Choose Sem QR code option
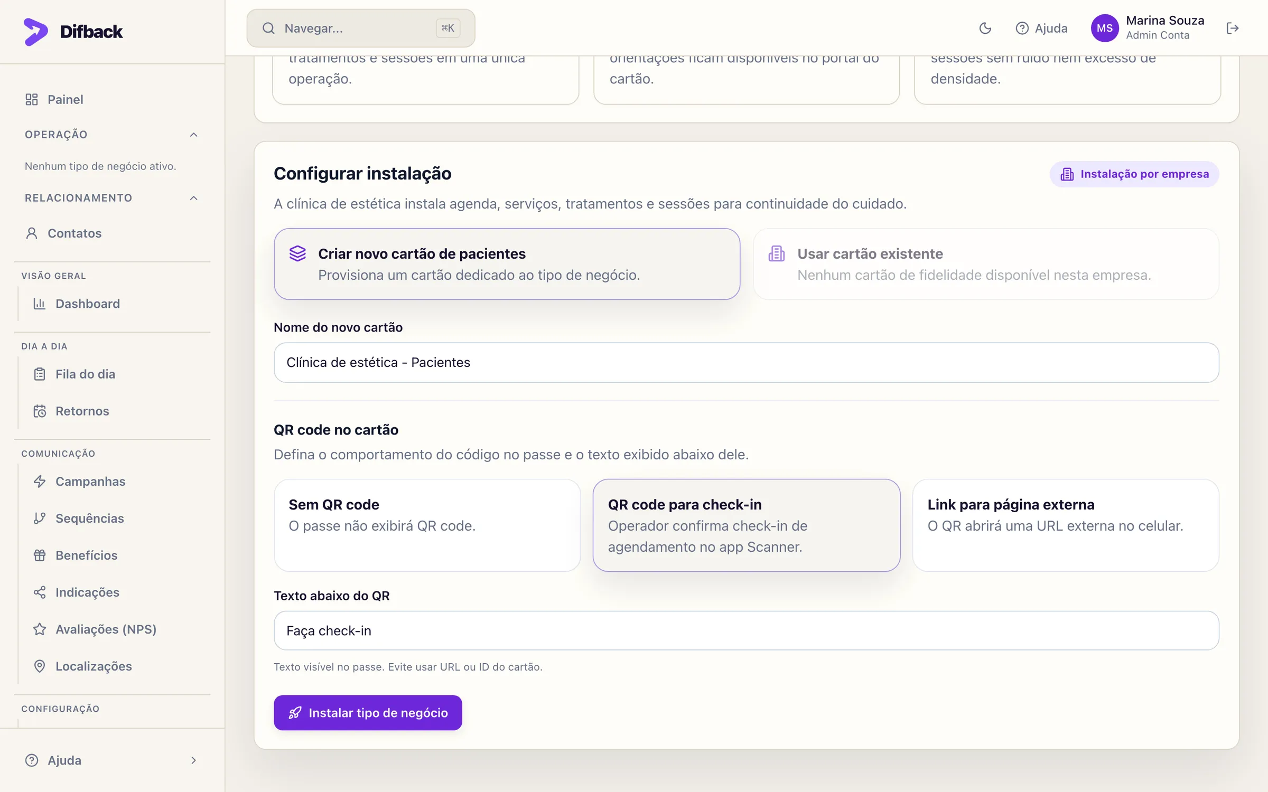Screen dimensions: 1268x792 pyautogui.click(x=427, y=525)
